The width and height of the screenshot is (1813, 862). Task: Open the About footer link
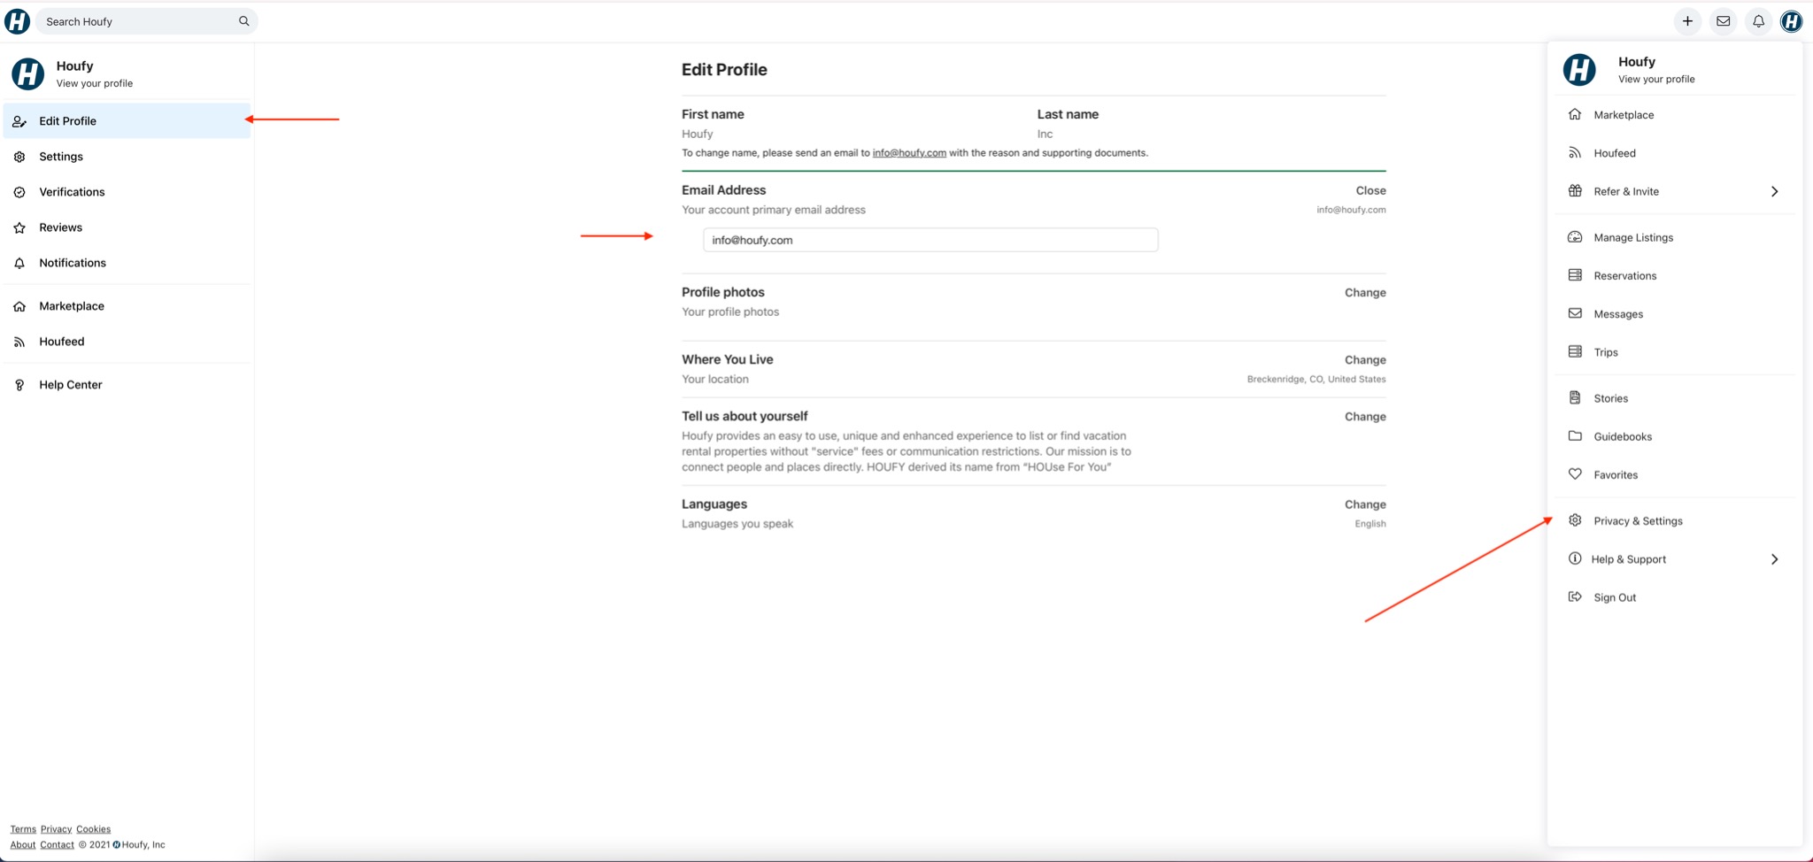tap(23, 844)
